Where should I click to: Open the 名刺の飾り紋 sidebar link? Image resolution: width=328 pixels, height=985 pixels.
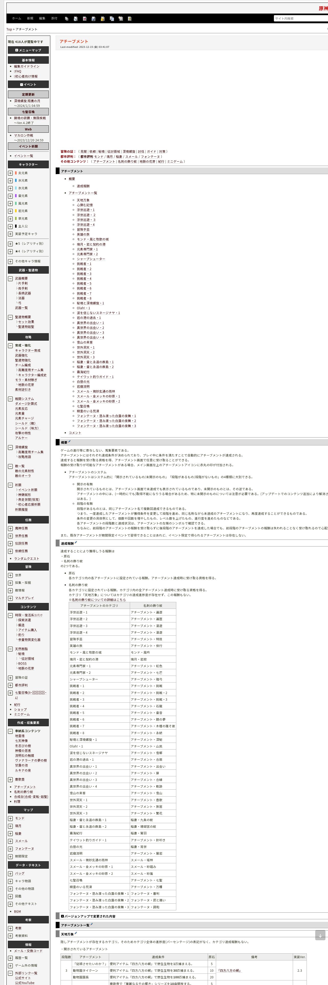tap(24, 792)
